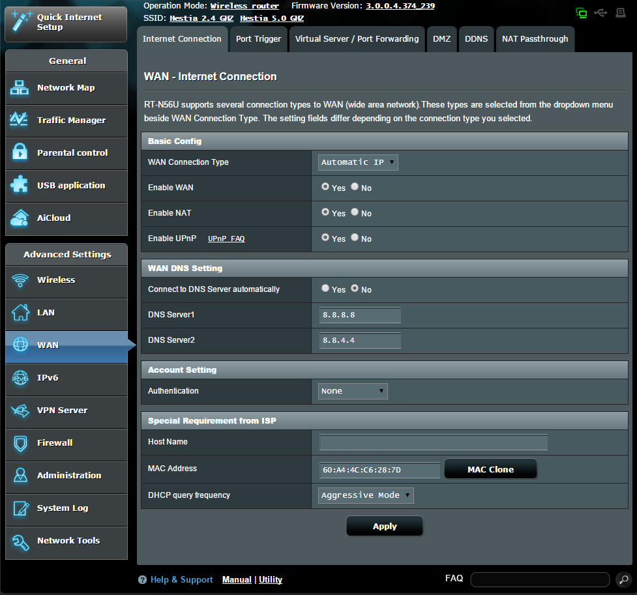Open Firewall from the sidebar label
This screenshot has width=637, height=595.
point(55,443)
